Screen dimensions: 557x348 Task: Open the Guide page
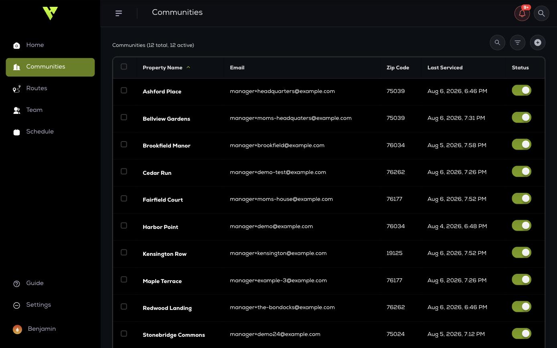click(50, 283)
